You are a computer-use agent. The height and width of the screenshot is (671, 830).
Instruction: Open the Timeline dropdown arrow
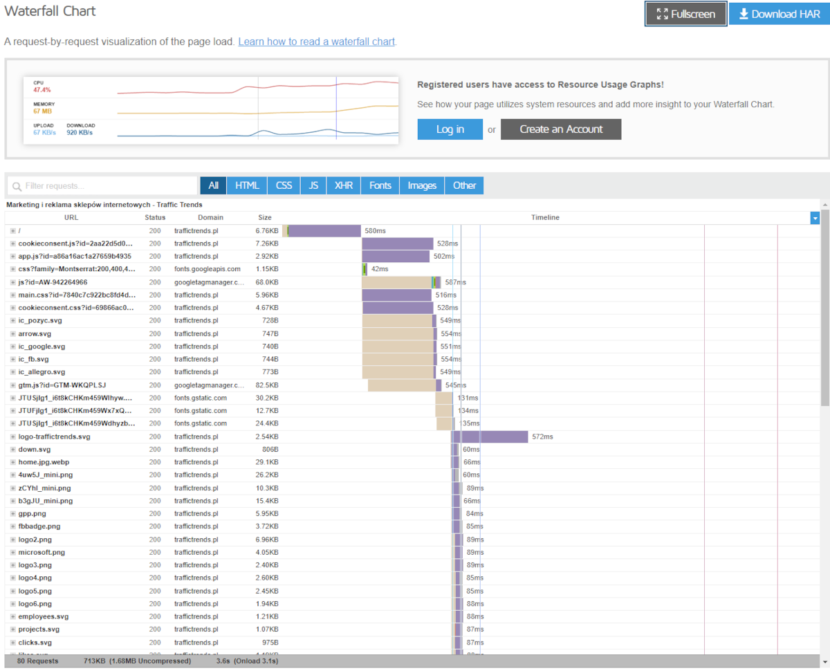(815, 218)
